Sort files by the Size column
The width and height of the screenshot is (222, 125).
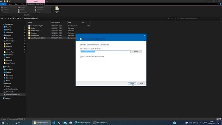point(86,22)
